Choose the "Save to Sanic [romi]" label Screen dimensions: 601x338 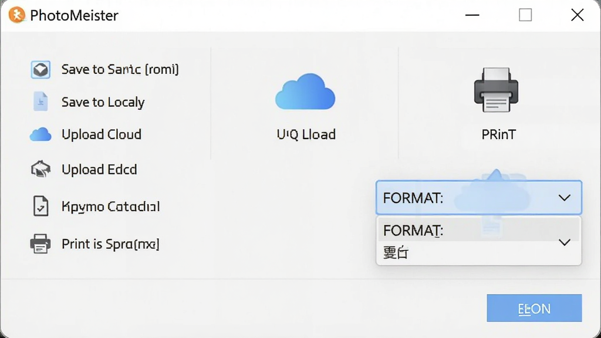(x=120, y=69)
